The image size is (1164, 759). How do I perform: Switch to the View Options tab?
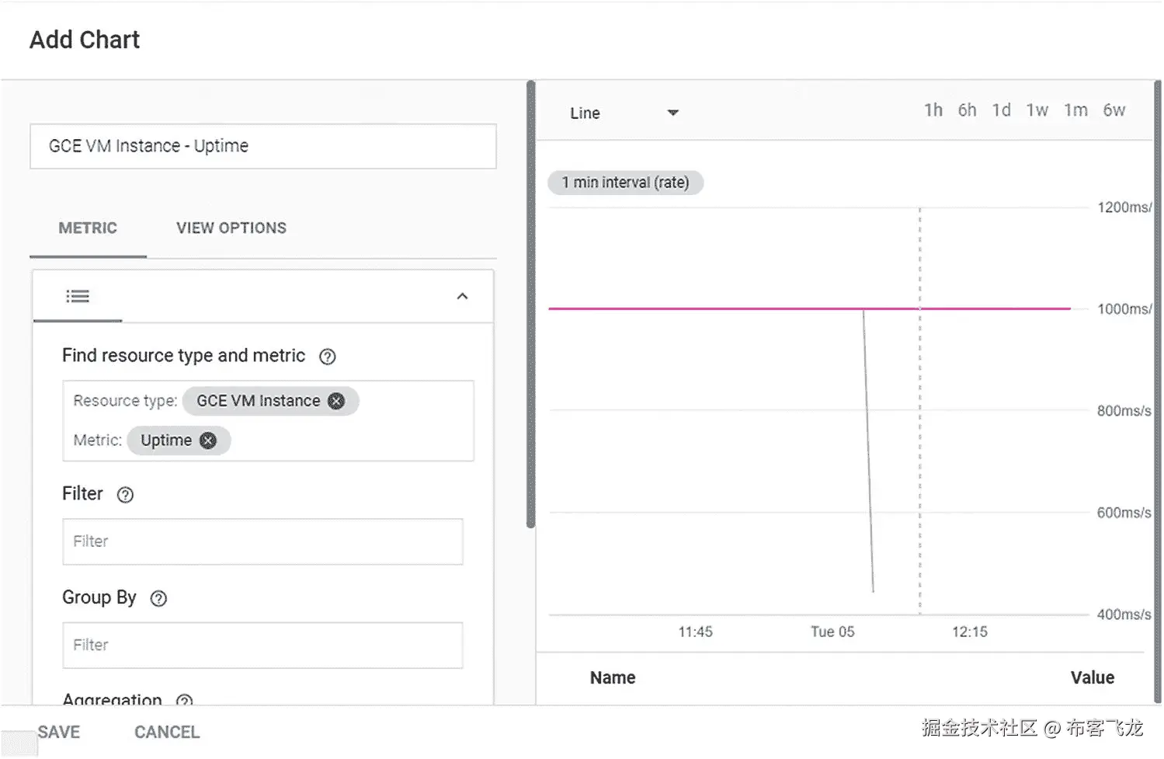[231, 228]
